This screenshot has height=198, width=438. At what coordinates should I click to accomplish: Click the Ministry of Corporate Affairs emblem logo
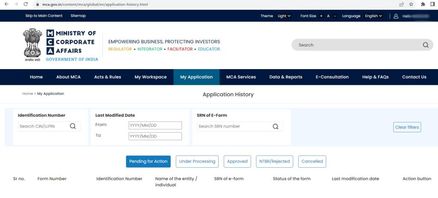pos(33,45)
